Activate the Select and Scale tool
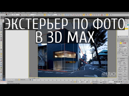Viewport: 129px width, 96px height. pyautogui.click(x=49, y=15)
